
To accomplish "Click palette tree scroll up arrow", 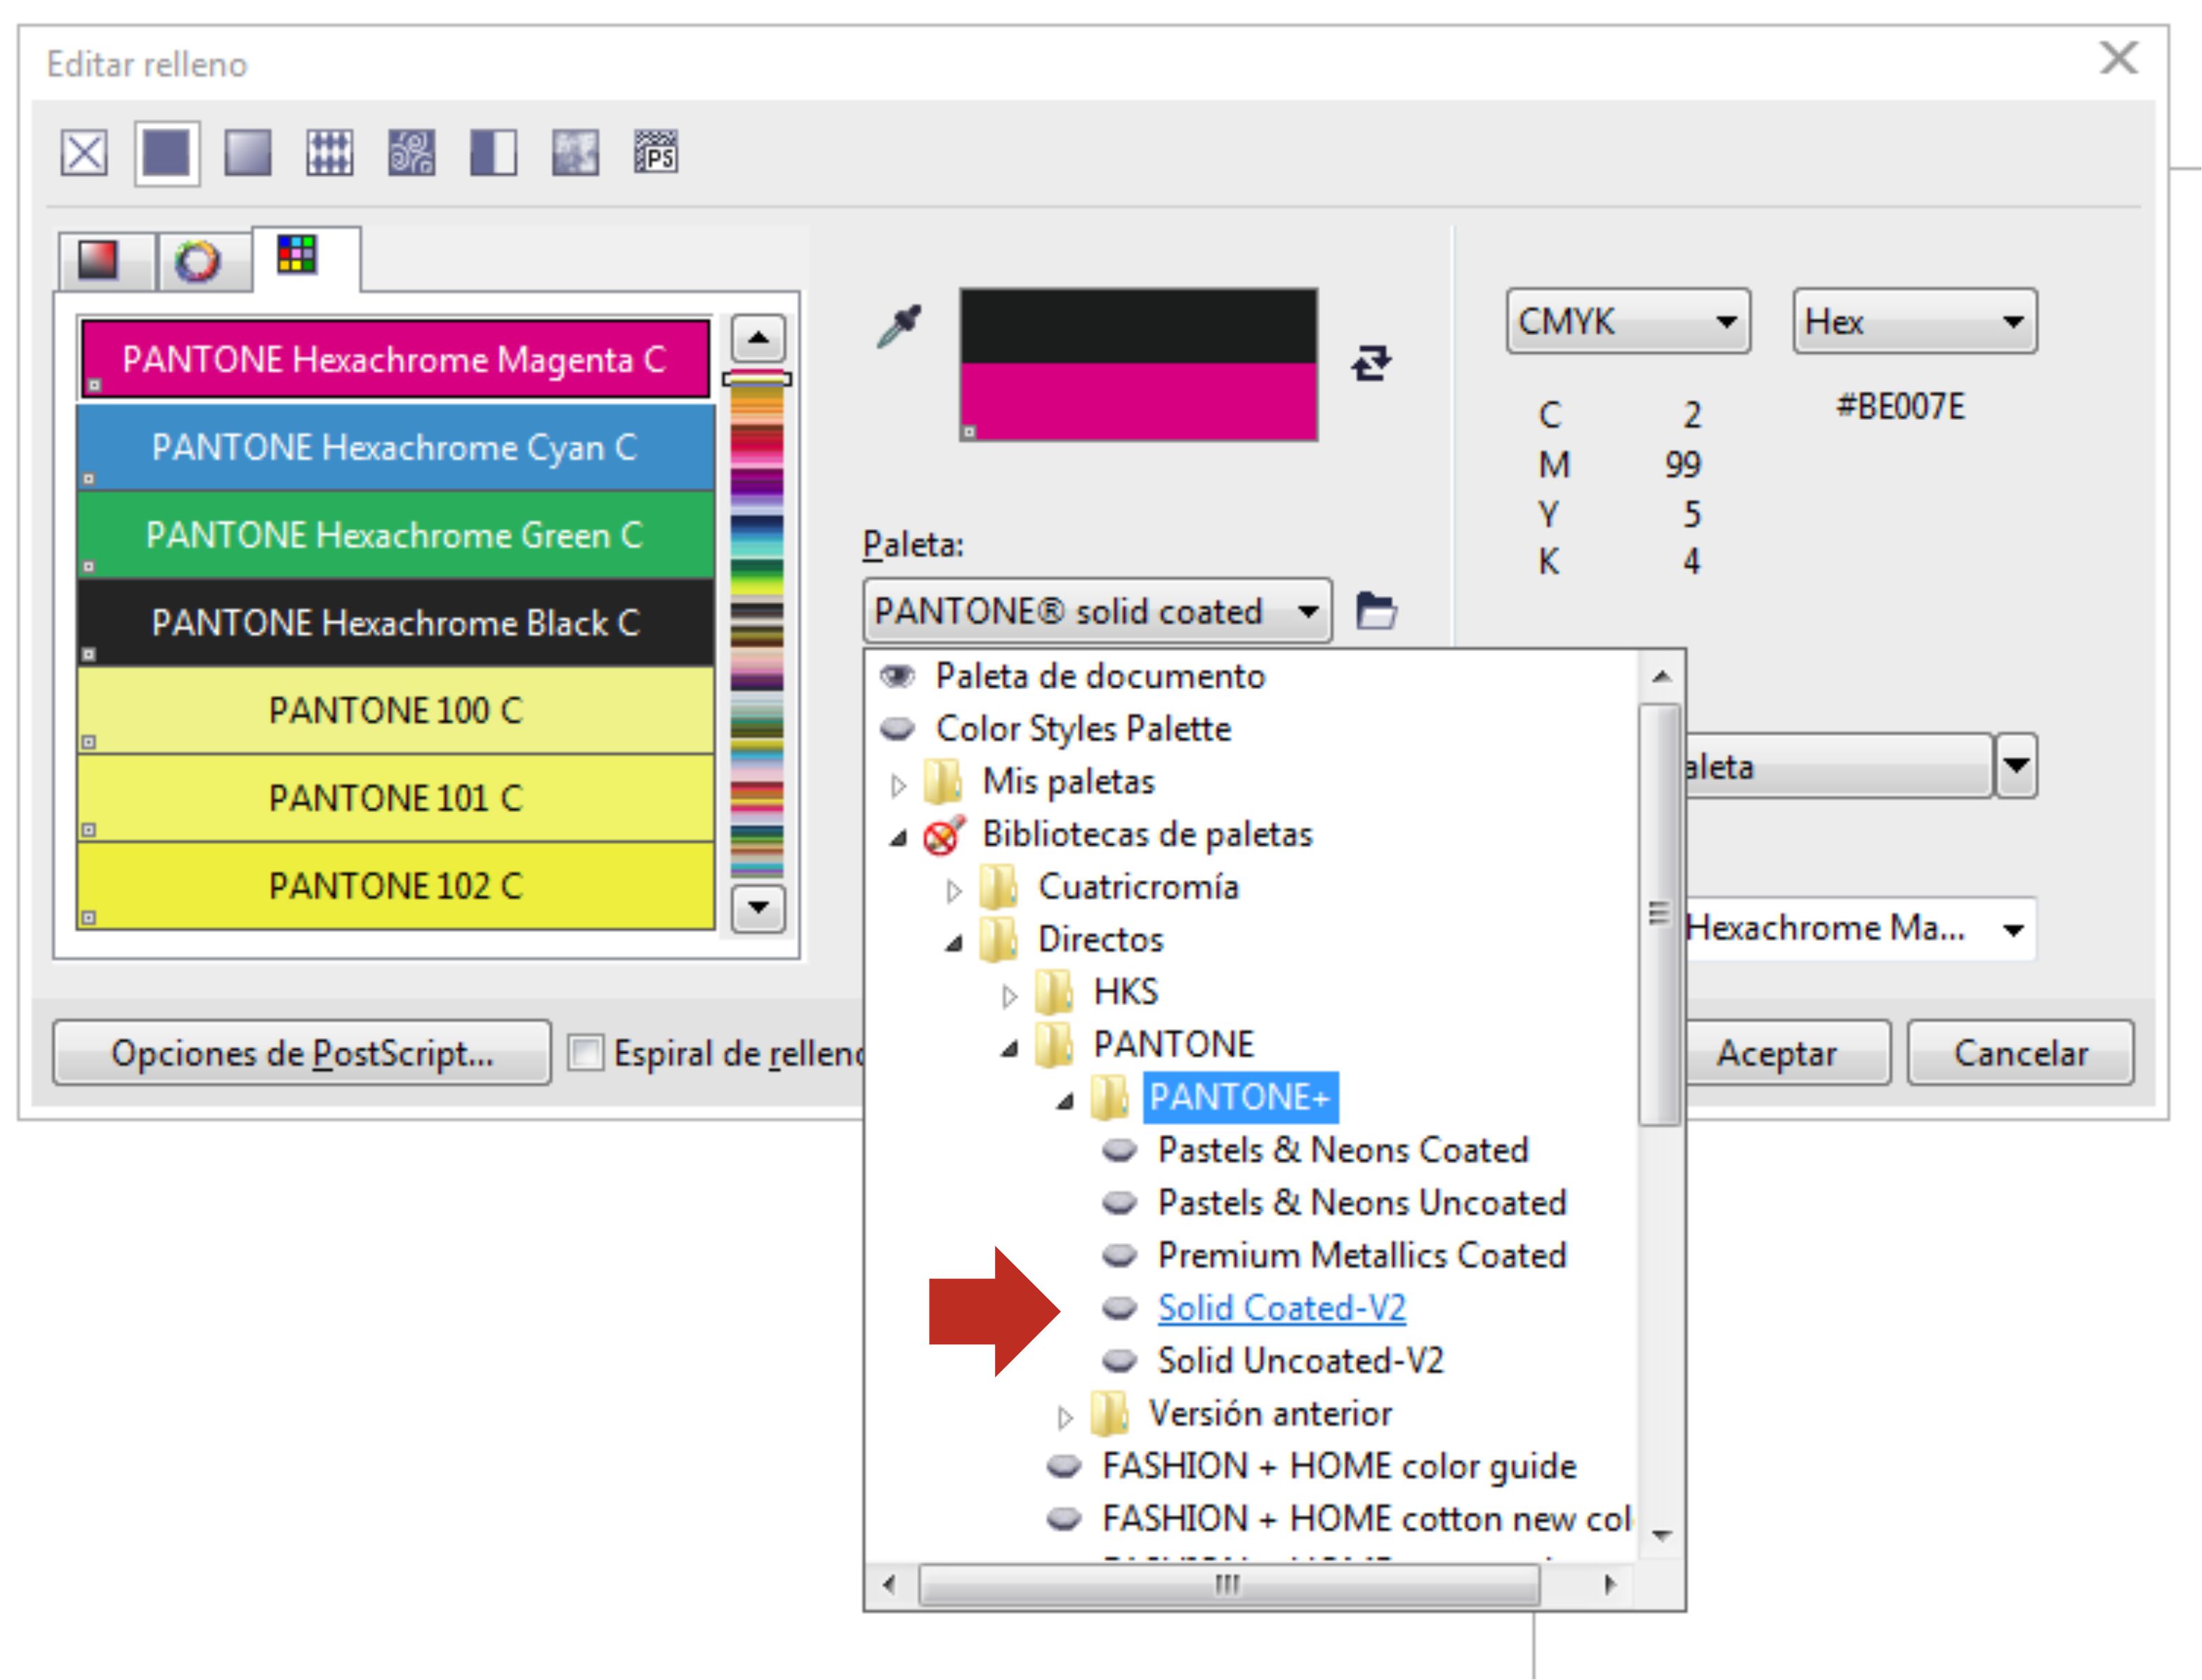I will tap(1661, 677).
